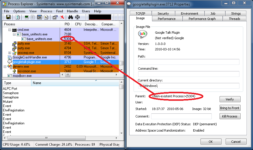Click the Save toolbar icon in Process Explorer
The image size is (253, 150).
[x=8, y=17]
